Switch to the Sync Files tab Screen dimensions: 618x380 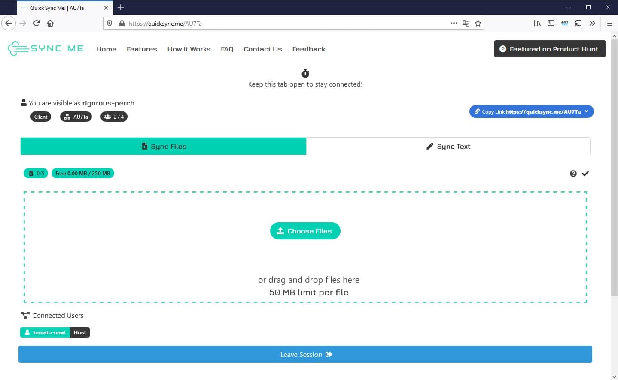pyautogui.click(x=163, y=146)
